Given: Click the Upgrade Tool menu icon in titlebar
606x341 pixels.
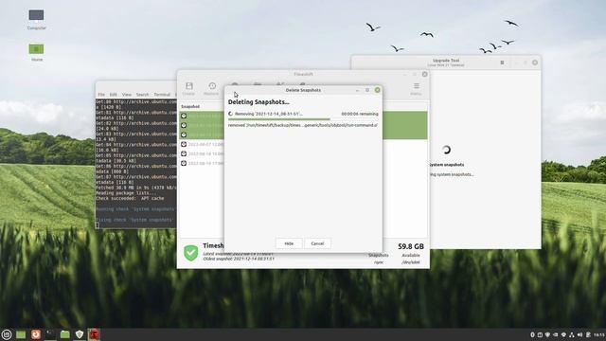Looking at the screenshot, I should pos(502,63).
